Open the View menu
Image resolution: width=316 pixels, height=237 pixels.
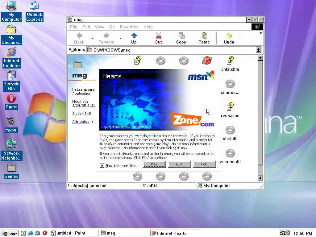100,27
